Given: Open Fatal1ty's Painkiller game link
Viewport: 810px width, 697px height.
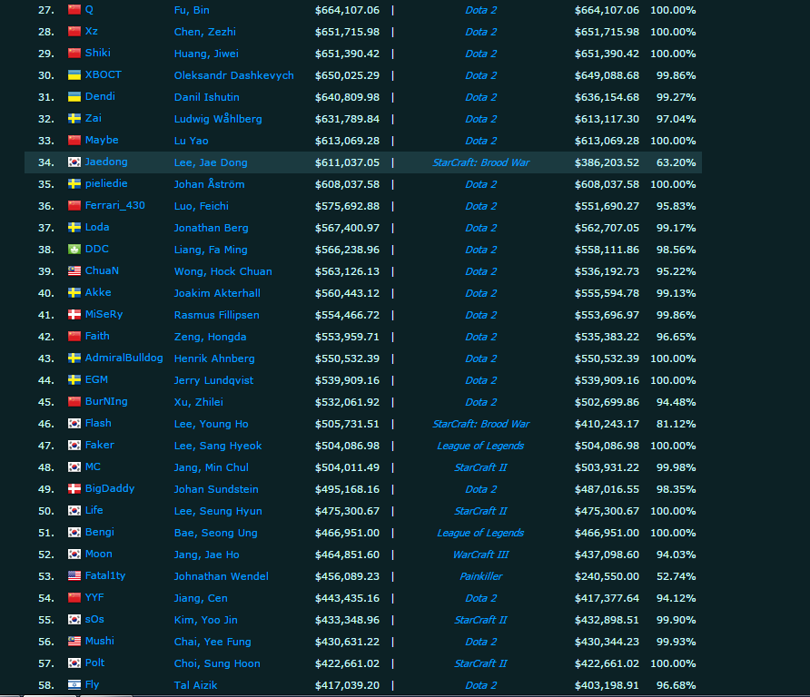Looking at the screenshot, I should tap(481, 576).
